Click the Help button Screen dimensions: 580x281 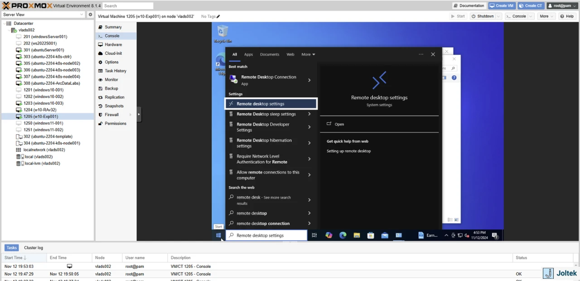pyautogui.click(x=567, y=16)
